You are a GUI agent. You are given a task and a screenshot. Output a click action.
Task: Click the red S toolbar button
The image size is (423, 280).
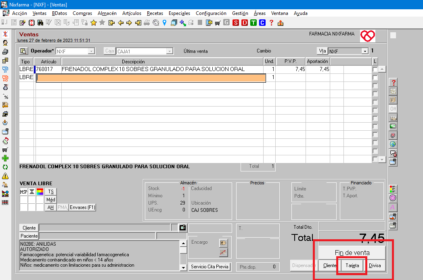coord(236,23)
